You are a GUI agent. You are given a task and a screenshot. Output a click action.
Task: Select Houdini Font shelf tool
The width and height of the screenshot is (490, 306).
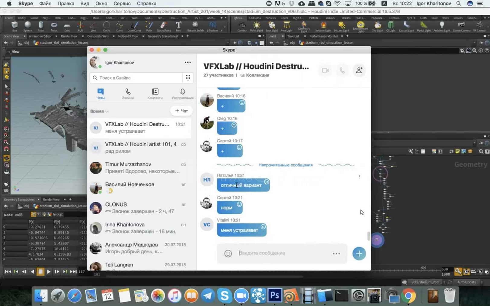[x=178, y=27]
